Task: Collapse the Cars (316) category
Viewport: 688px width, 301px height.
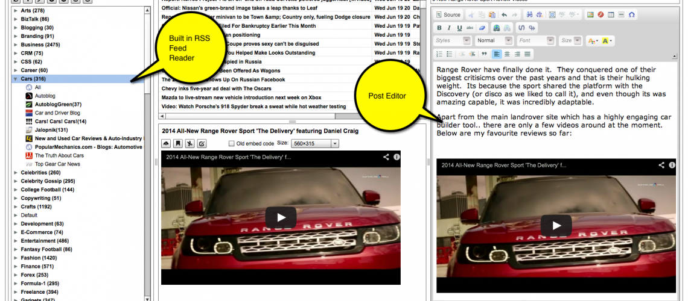Action: [16, 79]
